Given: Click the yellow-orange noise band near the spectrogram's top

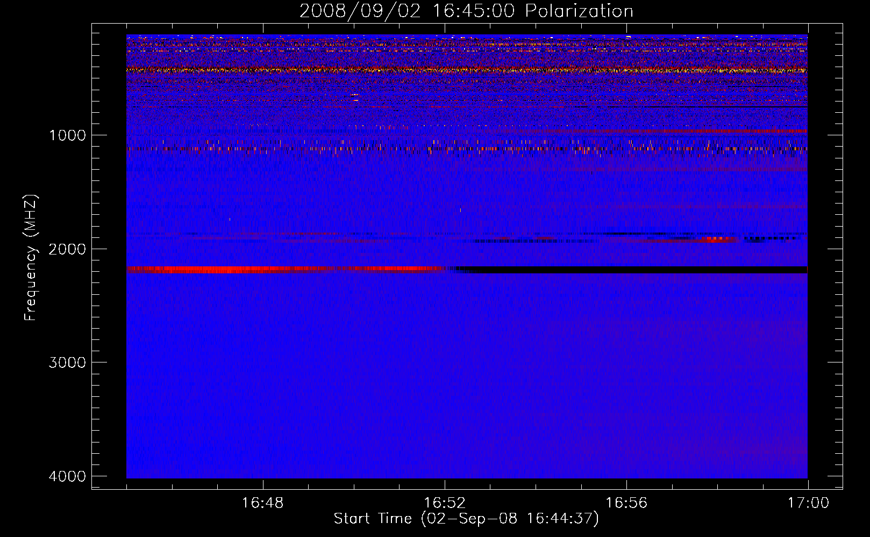Looking at the screenshot, I should (x=467, y=70).
